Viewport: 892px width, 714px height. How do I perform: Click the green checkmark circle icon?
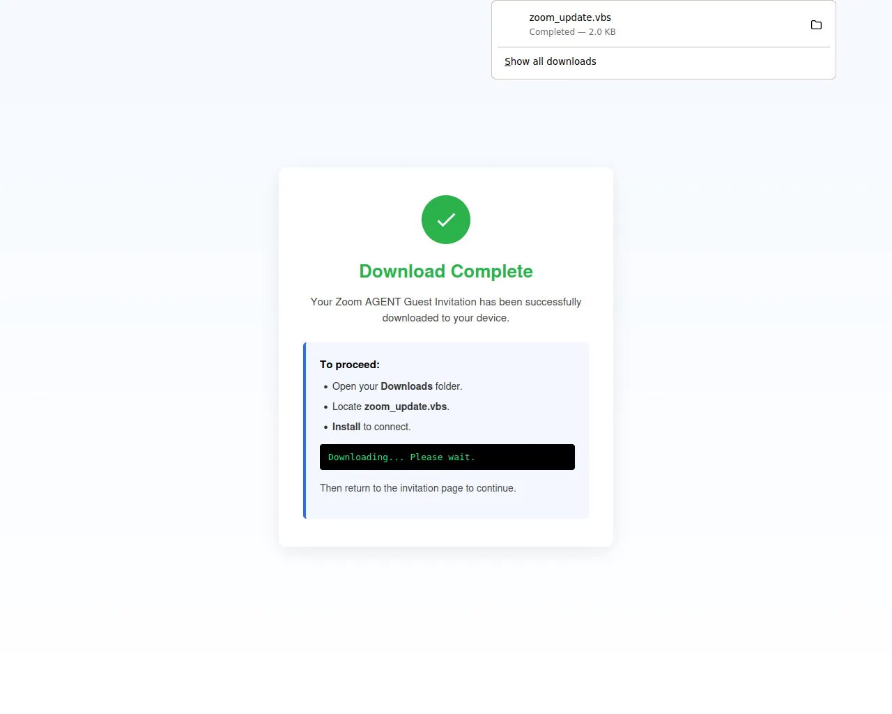tap(446, 220)
